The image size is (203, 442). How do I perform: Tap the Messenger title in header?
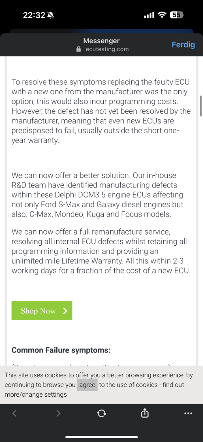[x=101, y=41]
